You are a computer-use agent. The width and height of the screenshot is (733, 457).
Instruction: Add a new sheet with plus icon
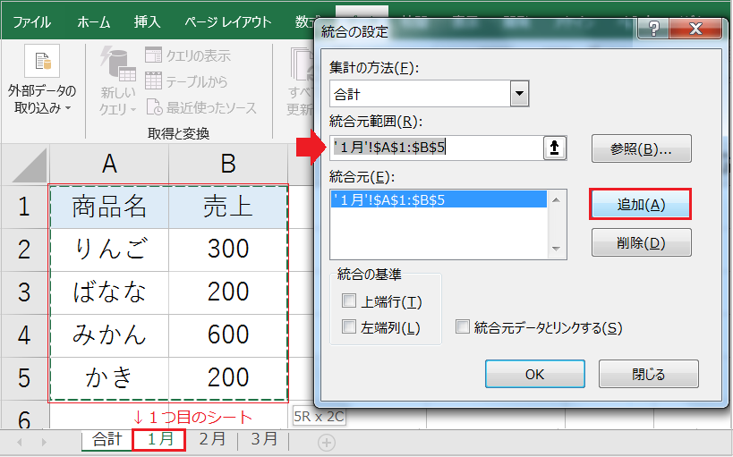coord(327,443)
